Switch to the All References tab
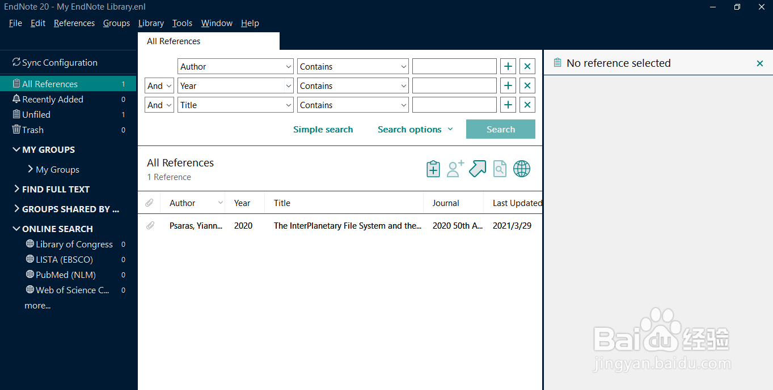The width and height of the screenshot is (773, 390). [x=209, y=41]
